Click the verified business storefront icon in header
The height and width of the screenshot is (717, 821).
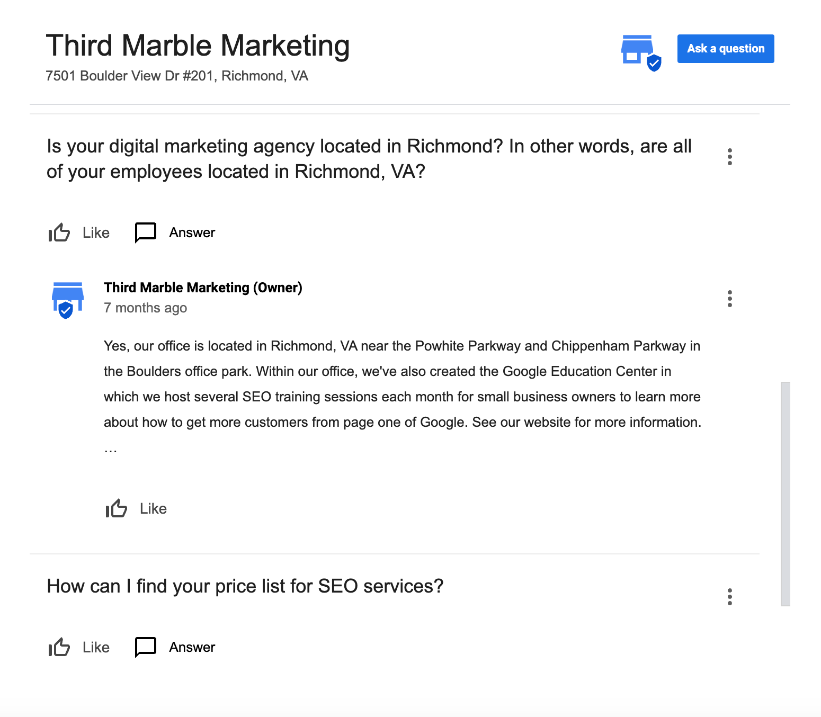tap(641, 53)
